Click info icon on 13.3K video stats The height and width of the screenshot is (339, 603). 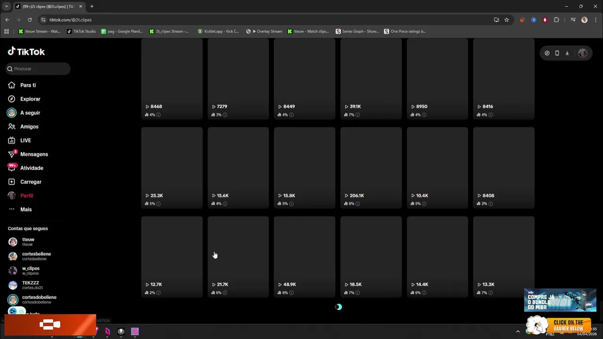pyautogui.click(x=490, y=293)
